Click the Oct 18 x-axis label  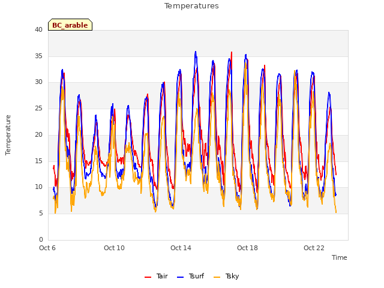click(247, 248)
